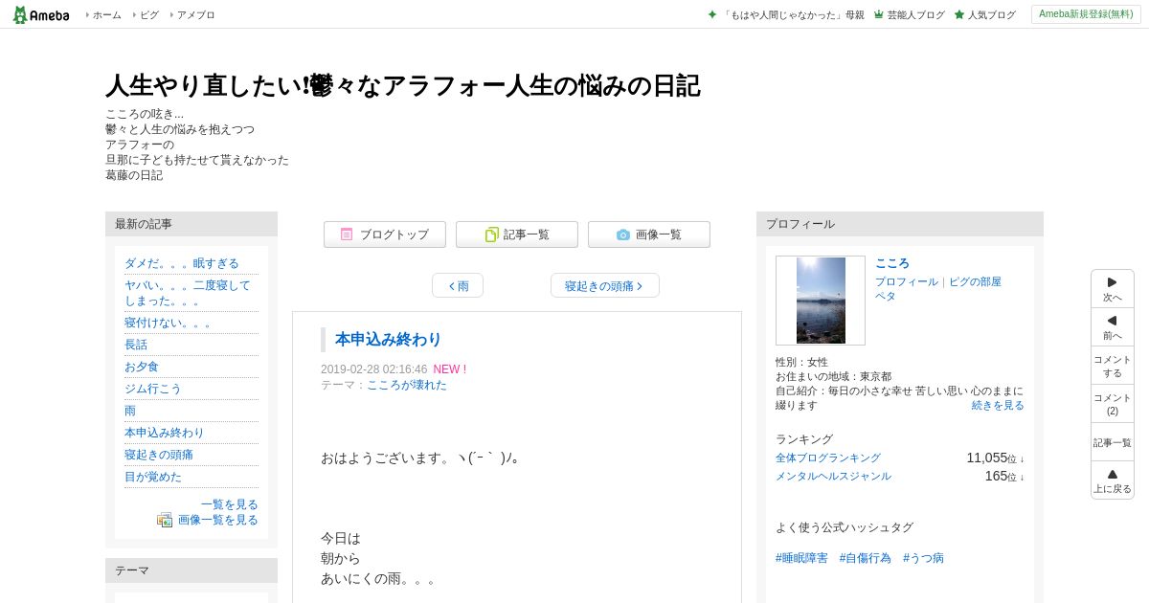Open the theme link こころが壊れた
Image resolution: width=1149 pixels, height=603 pixels.
407,385
